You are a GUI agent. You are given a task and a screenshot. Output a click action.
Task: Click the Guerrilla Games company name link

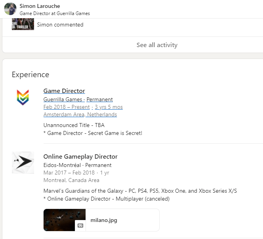[x=63, y=100]
